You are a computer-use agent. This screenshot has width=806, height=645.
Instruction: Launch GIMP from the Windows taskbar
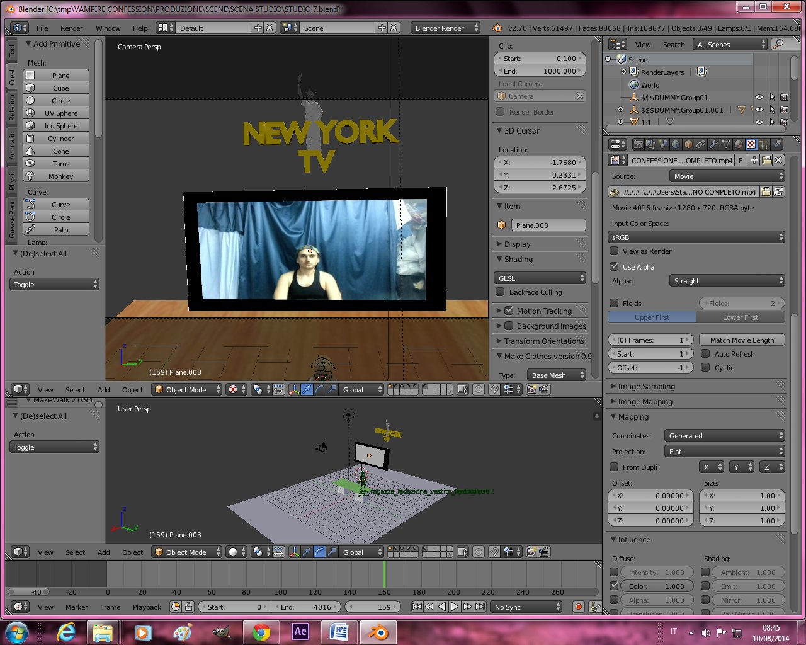221,632
